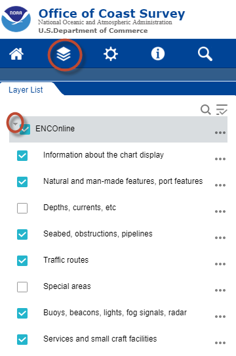Screen dimensions: 236x356
Task: Collapse the ENCOnline layer group
Action: [15, 124]
